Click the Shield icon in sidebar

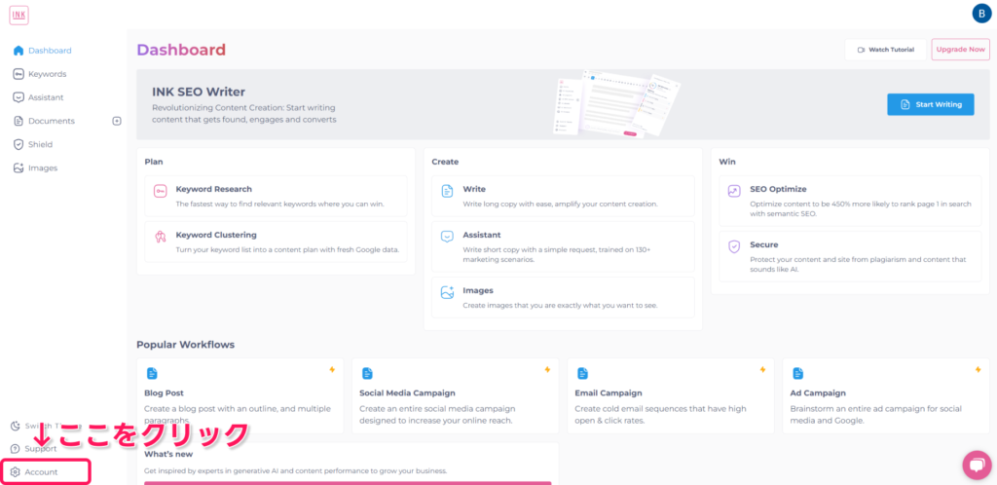tap(18, 144)
